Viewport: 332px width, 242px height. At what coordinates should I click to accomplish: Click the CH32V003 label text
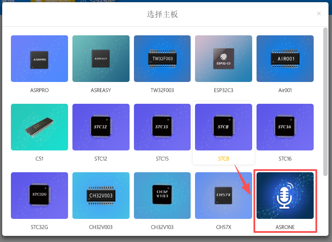click(x=101, y=227)
